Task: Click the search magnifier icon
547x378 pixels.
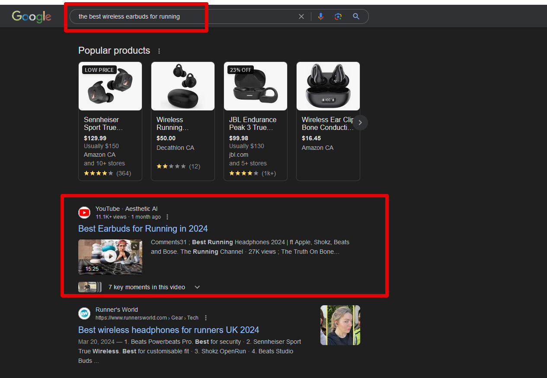Action: point(355,16)
